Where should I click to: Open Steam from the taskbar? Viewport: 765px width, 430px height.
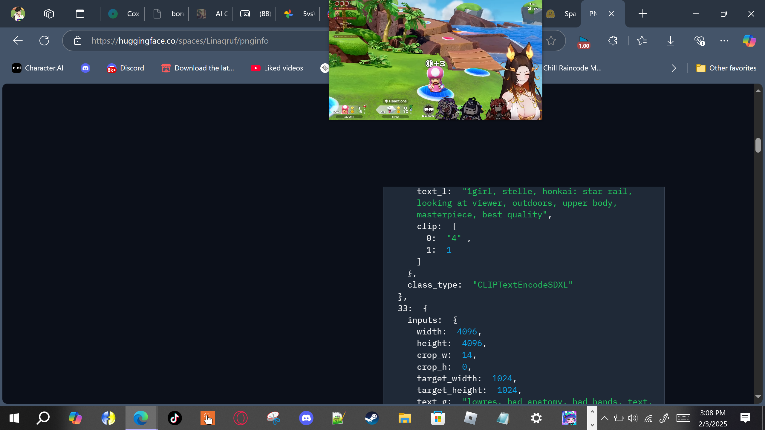(372, 418)
